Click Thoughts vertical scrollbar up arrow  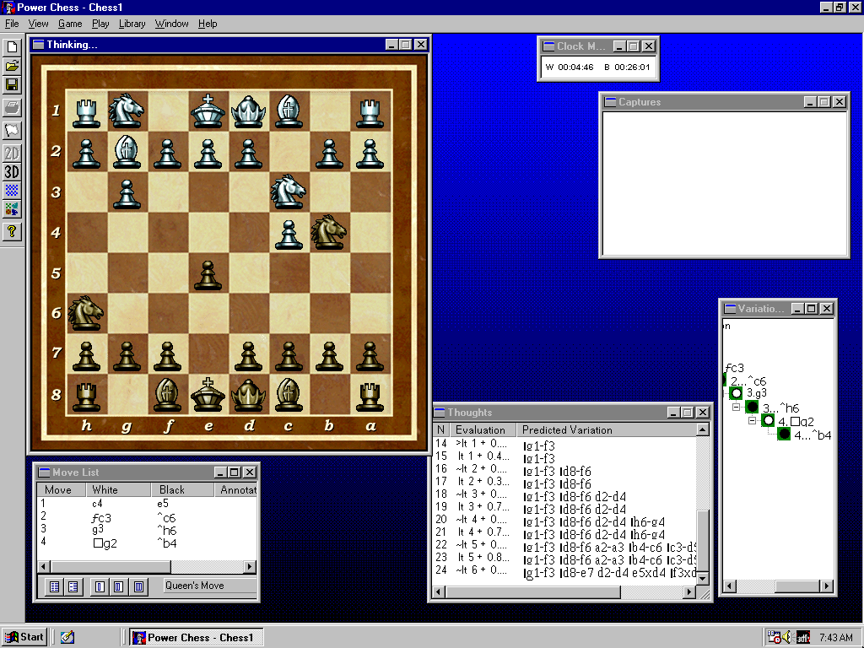(x=703, y=429)
